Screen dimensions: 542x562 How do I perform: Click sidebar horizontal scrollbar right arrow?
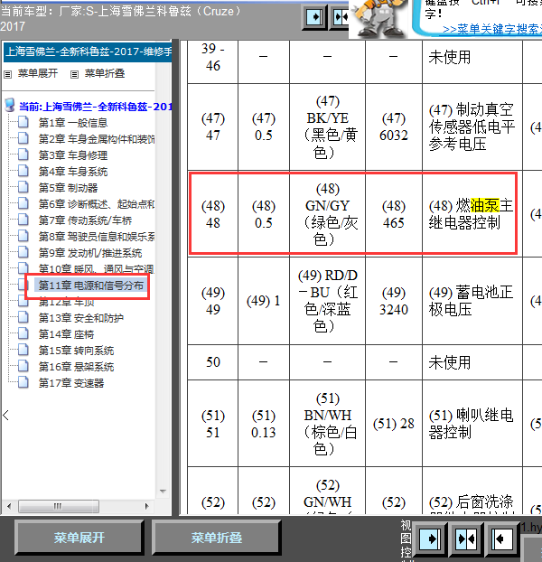coord(146,507)
